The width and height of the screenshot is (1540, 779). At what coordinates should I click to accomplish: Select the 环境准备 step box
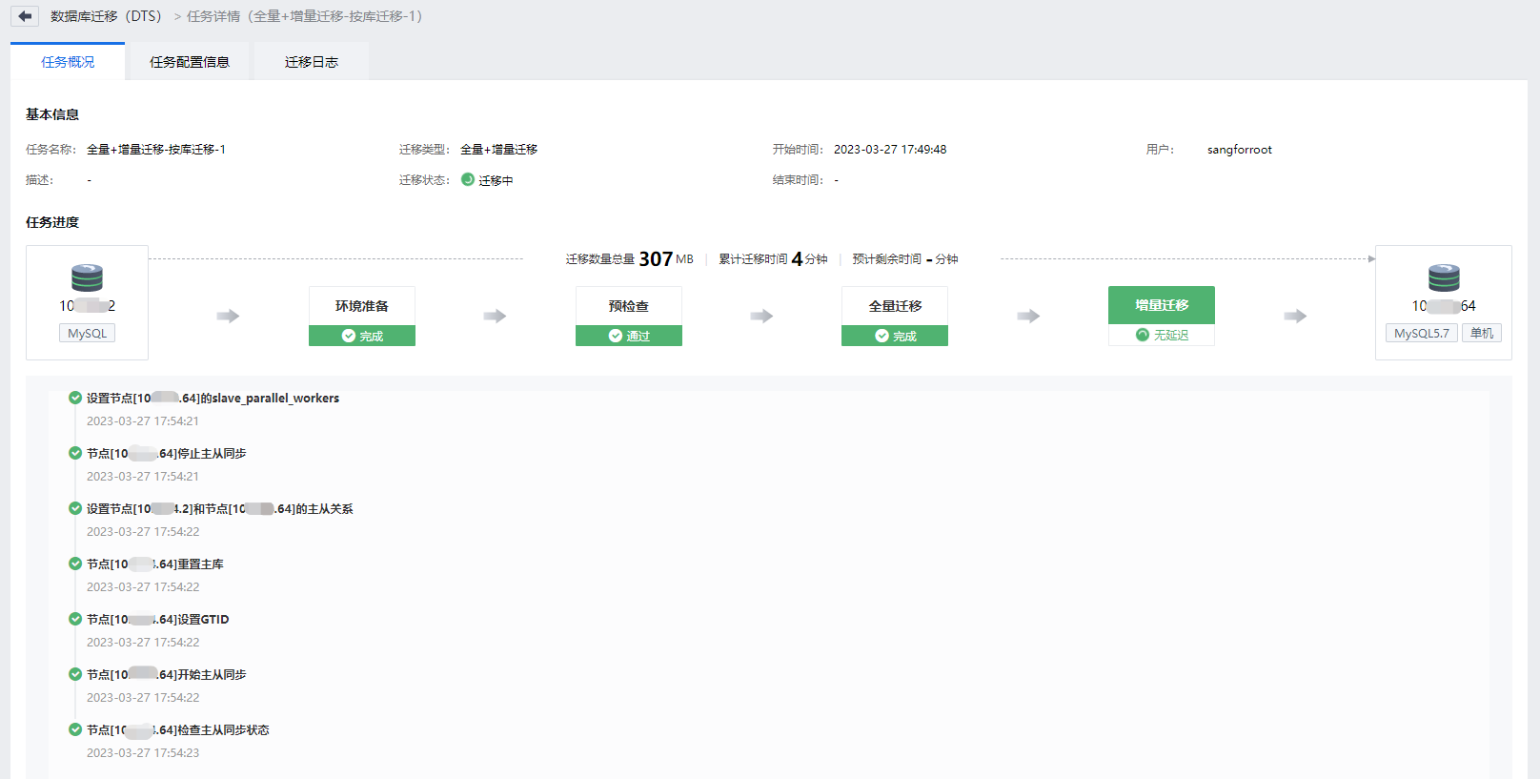click(x=361, y=306)
